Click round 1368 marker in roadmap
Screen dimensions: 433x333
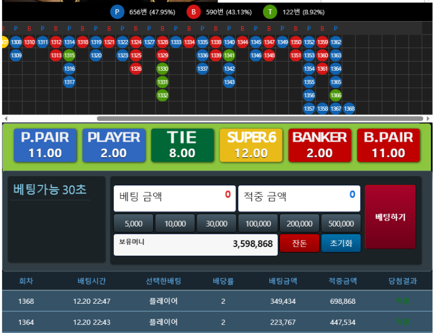[x=349, y=109]
